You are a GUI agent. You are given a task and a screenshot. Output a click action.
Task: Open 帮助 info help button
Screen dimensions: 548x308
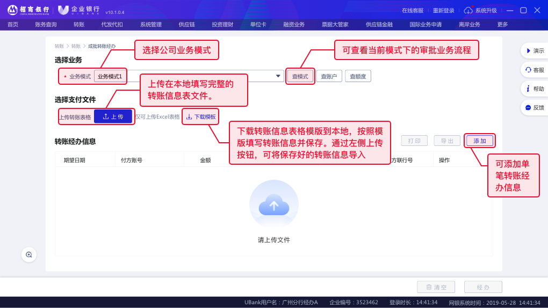[x=535, y=89]
